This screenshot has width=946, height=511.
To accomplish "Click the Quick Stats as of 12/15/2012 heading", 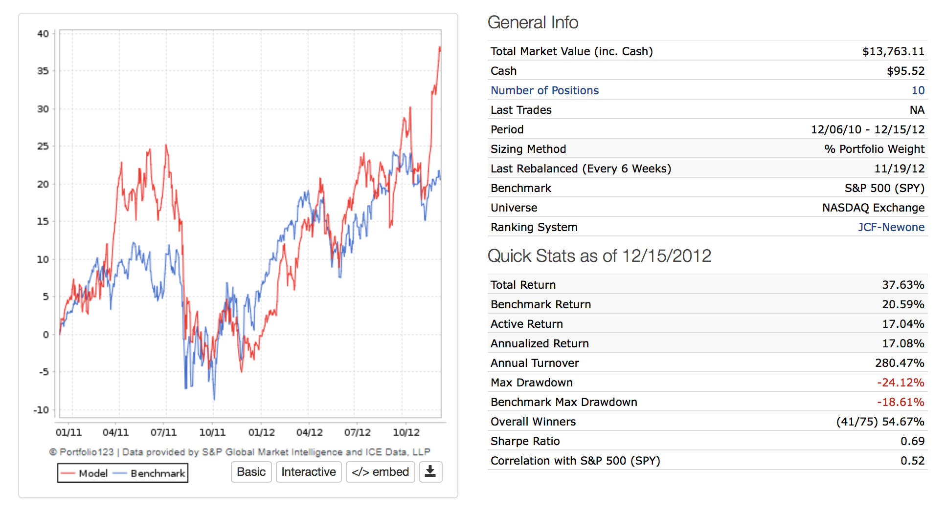I will pos(599,256).
